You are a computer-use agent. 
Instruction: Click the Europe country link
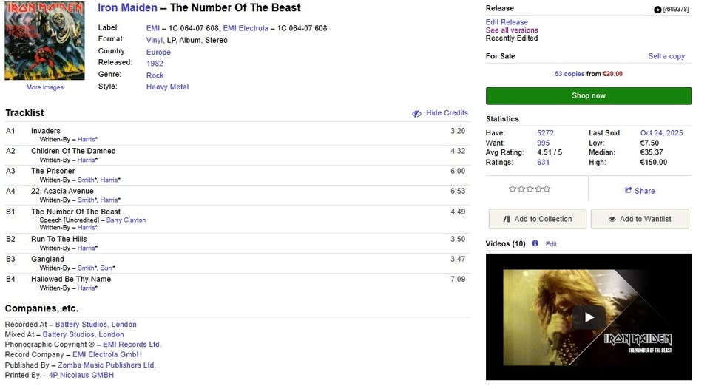tap(158, 52)
